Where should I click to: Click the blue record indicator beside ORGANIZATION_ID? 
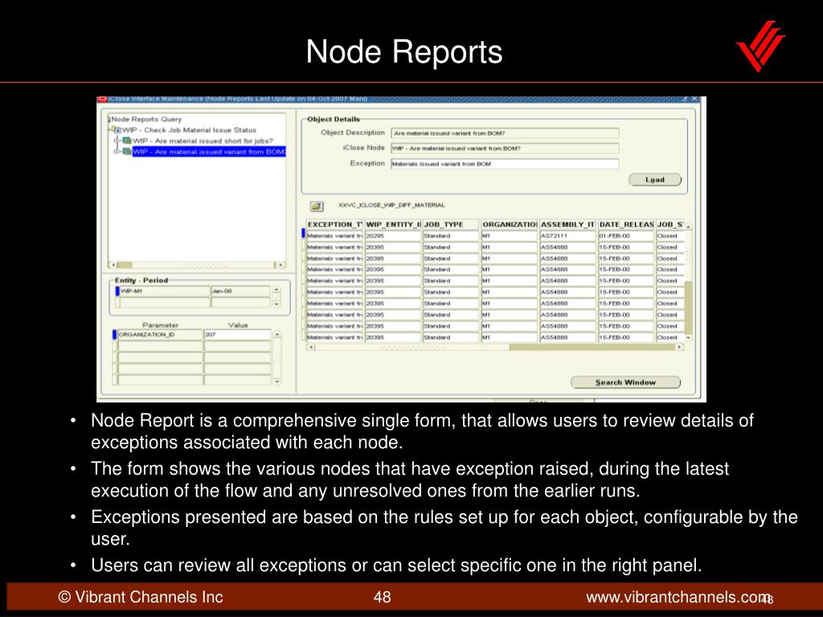point(114,334)
